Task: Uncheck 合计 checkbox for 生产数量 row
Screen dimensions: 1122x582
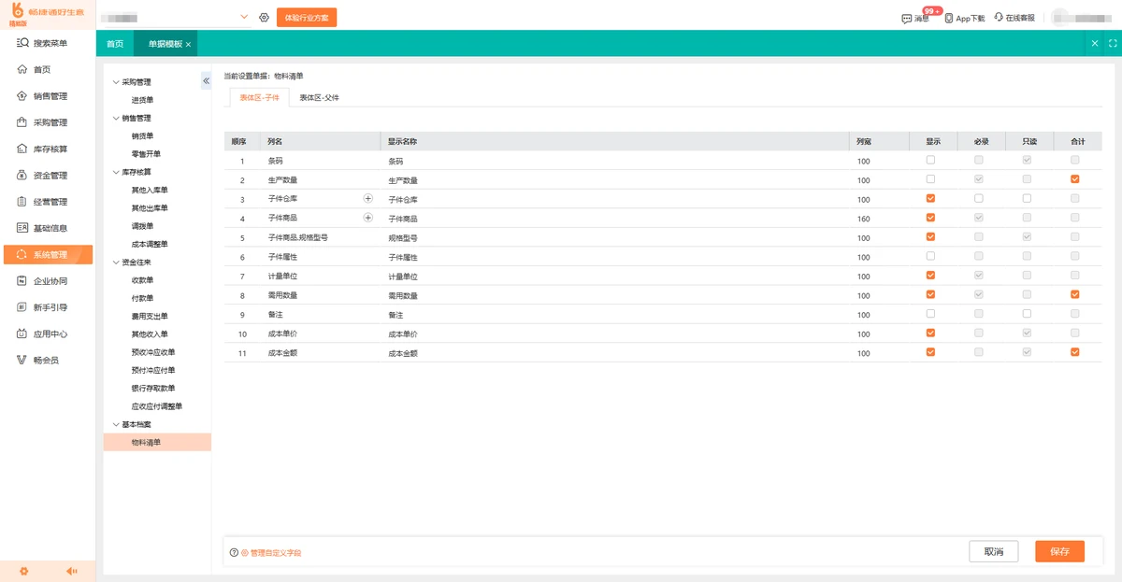Action: pos(1075,179)
